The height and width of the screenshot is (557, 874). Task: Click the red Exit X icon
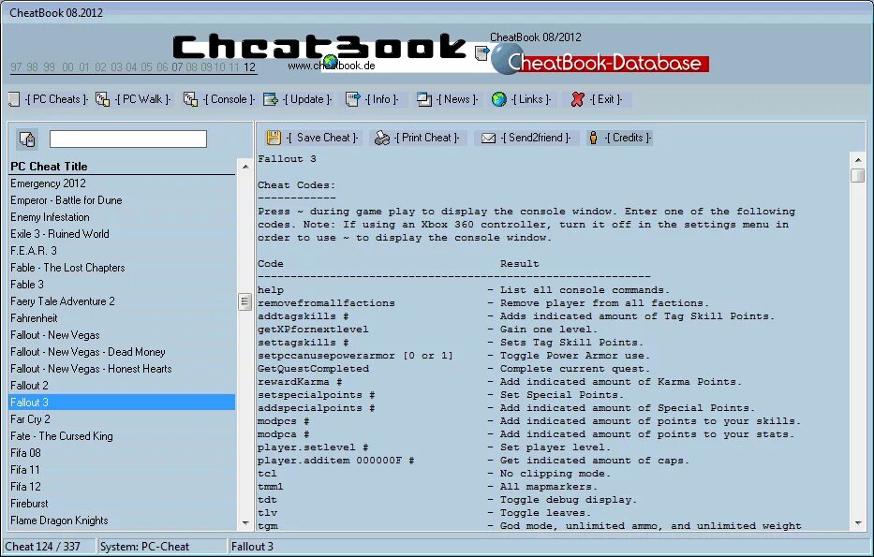[x=577, y=99]
